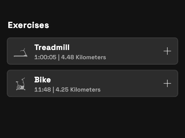Viewport: 185px width, 138px height.
Task: Click the separator bar in Treadmill stats
Action: point(59,57)
